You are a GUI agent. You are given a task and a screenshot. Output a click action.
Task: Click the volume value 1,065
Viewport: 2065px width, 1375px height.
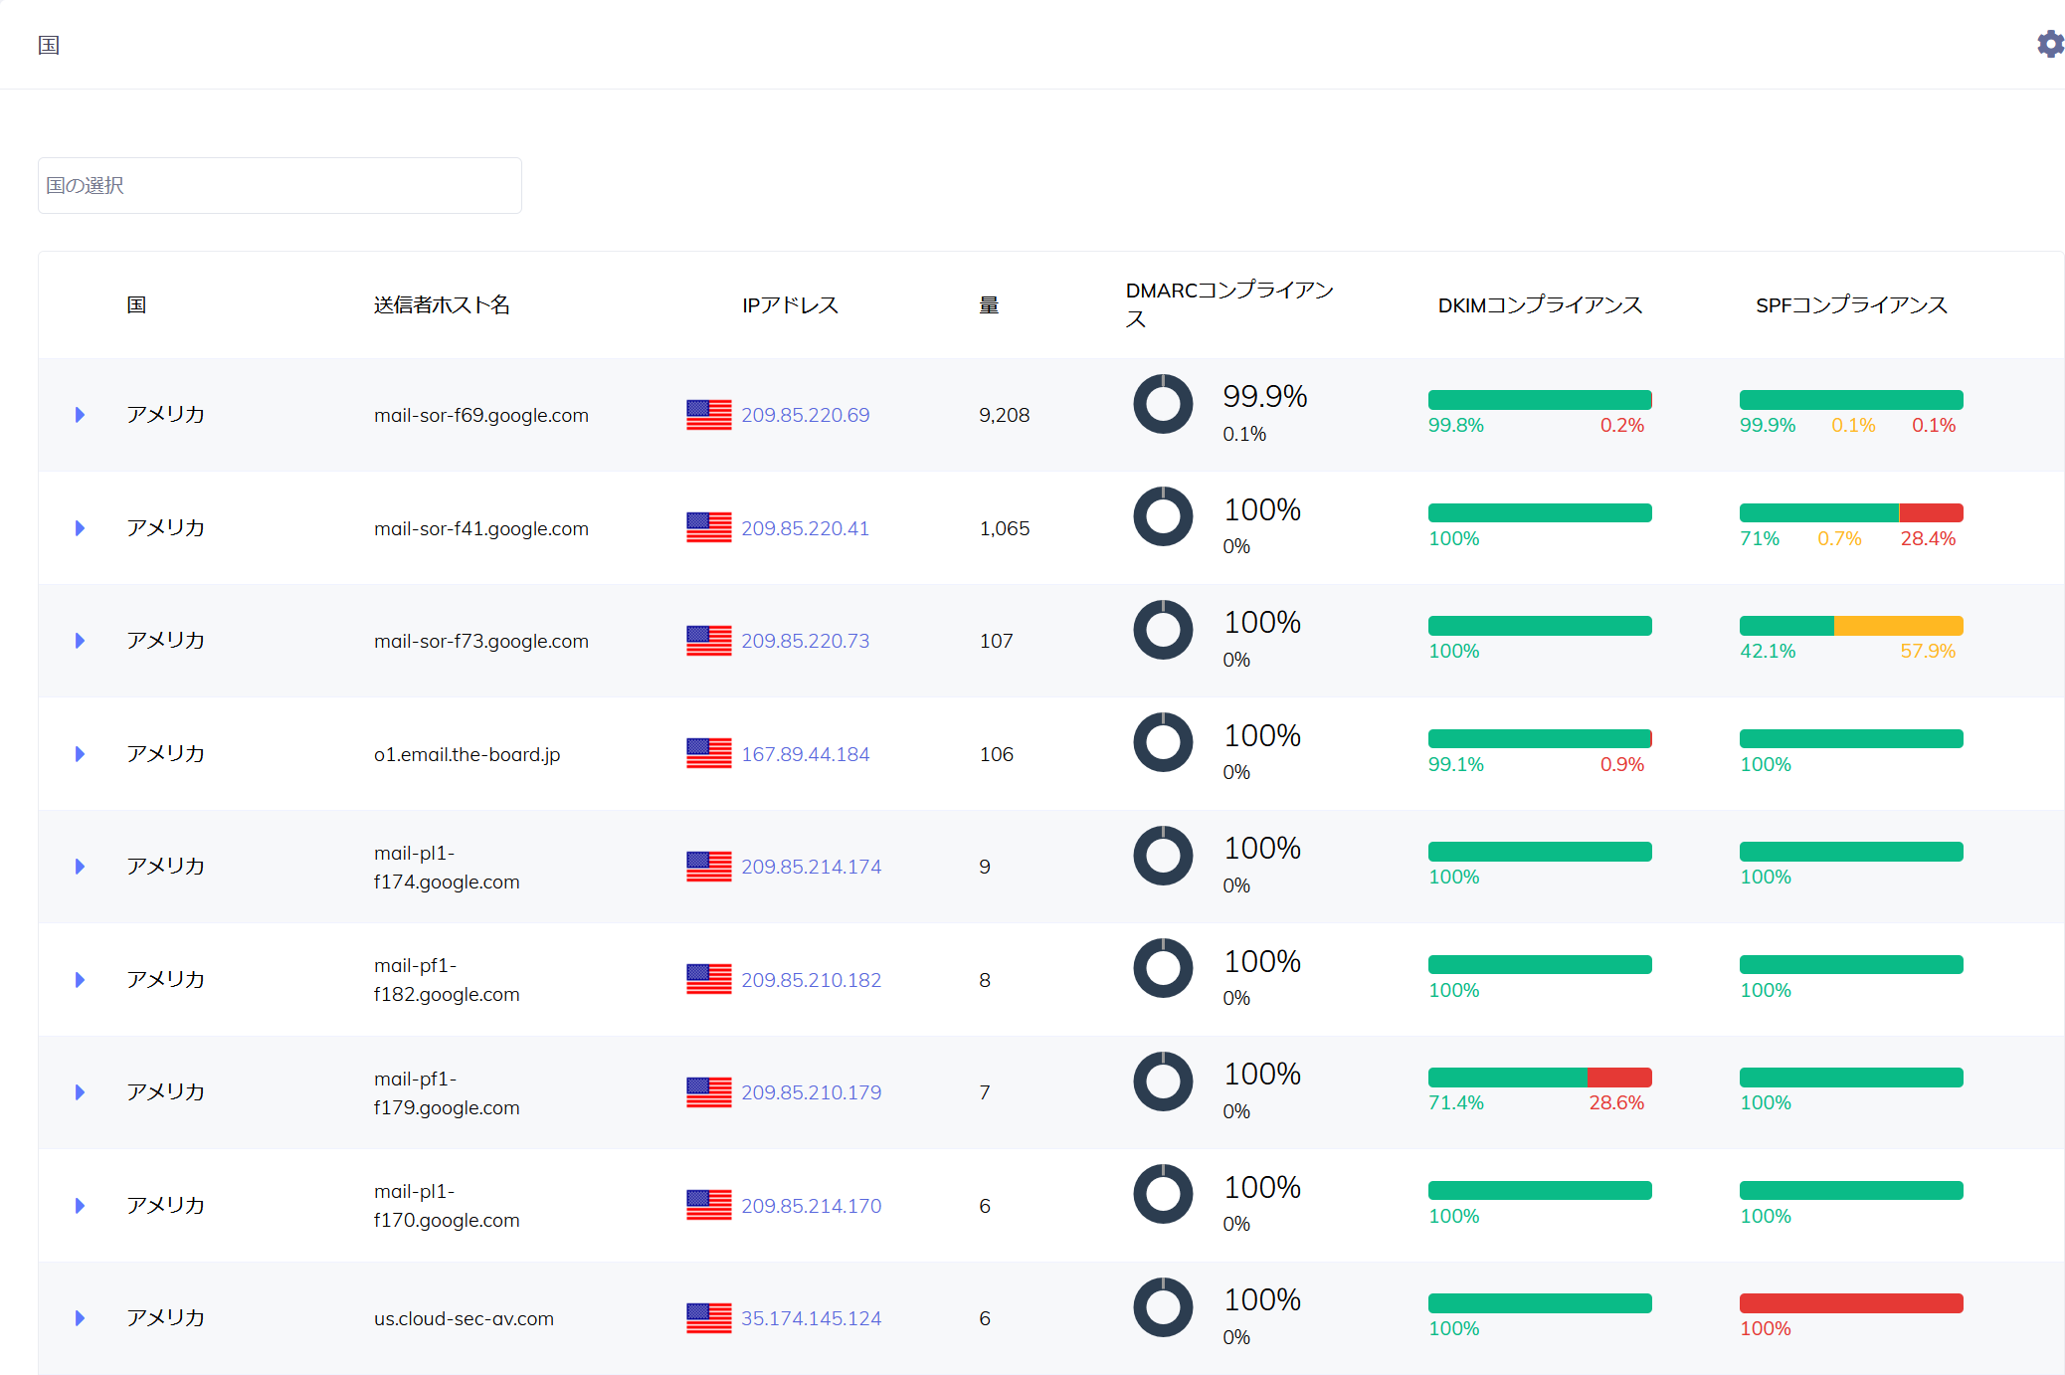(1005, 528)
